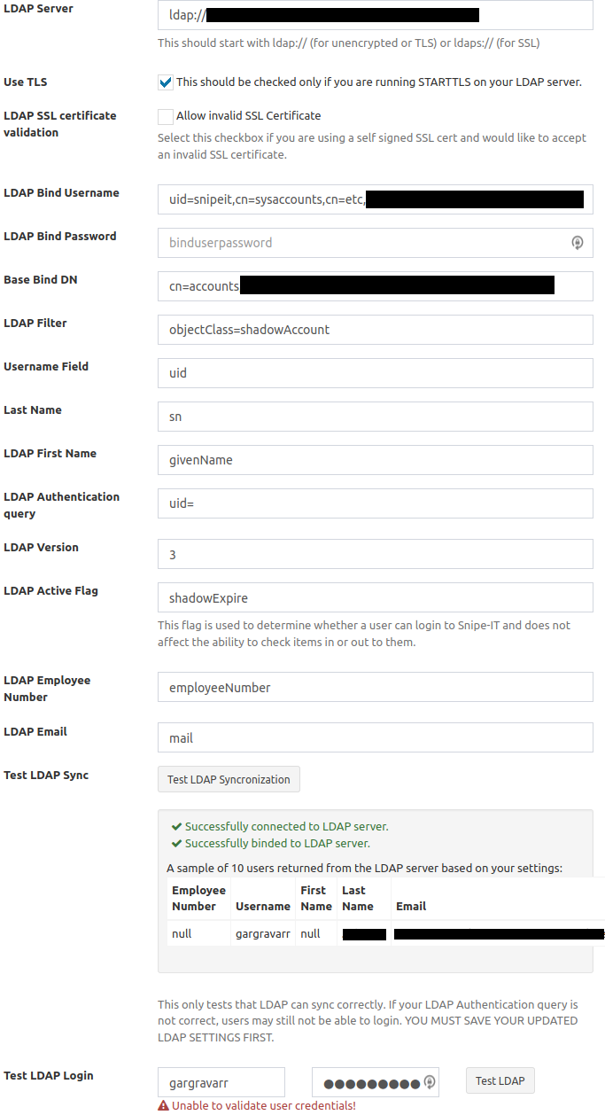Click the Username Field input containing 'uid'
The width and height of the screenshot is (605, 1115).
pos(375,372)
